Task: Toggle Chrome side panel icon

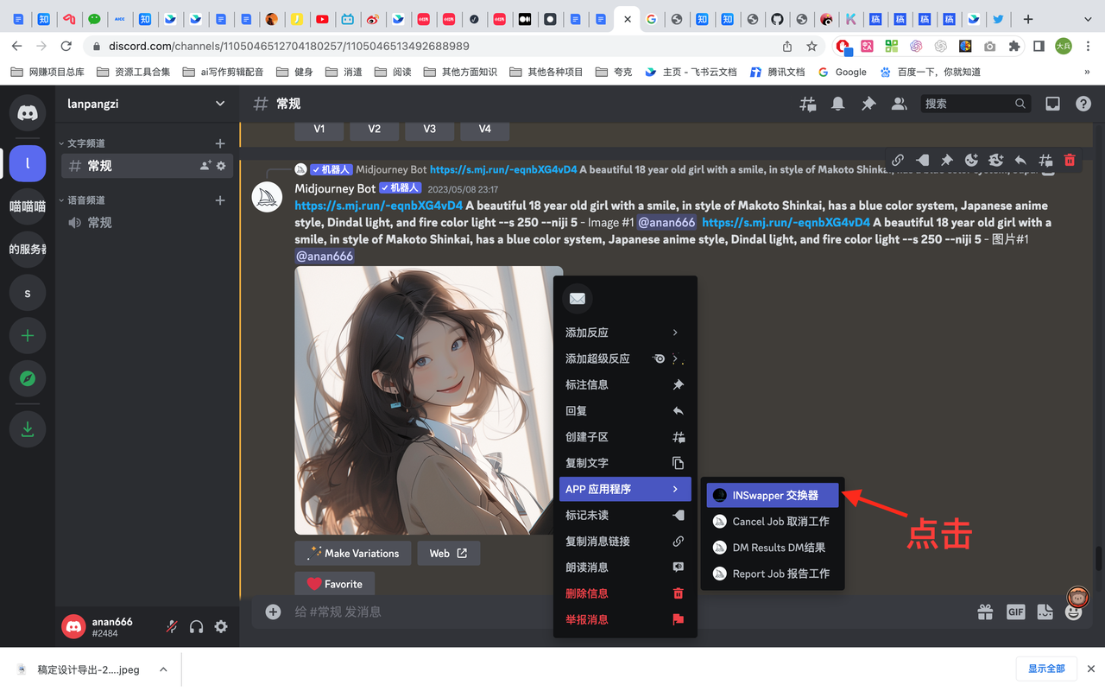Action: (x=1039, y=46)
